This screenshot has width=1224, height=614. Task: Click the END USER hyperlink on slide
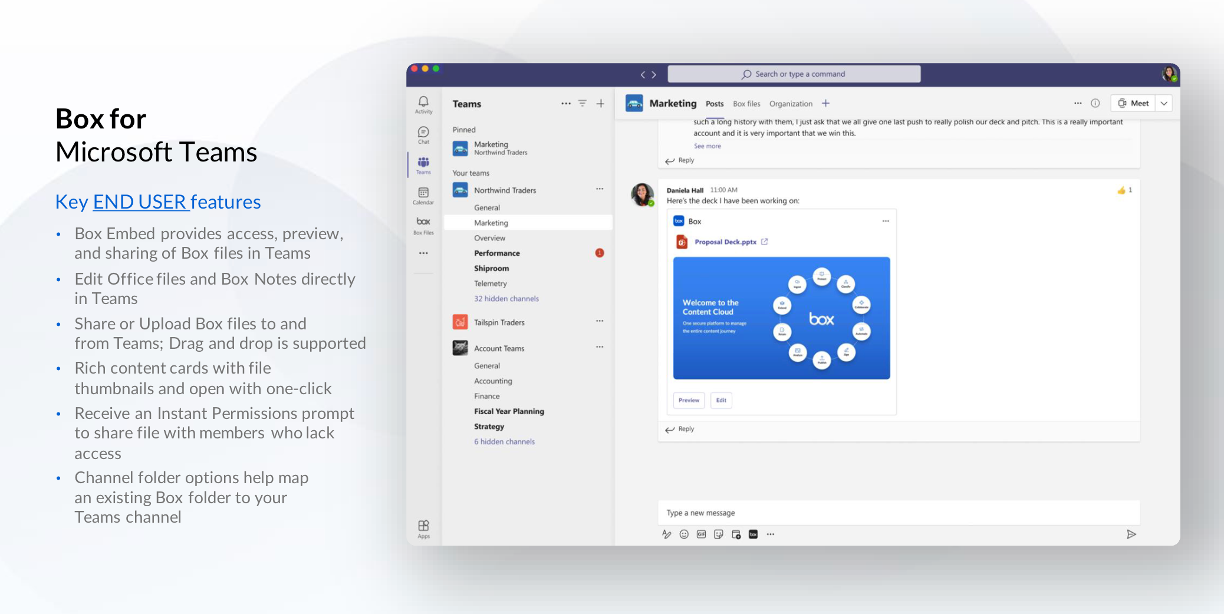(x=142, y=202)
